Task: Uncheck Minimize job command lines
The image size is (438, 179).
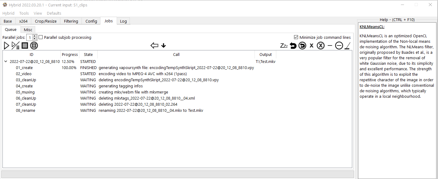Action: (296, 37)
